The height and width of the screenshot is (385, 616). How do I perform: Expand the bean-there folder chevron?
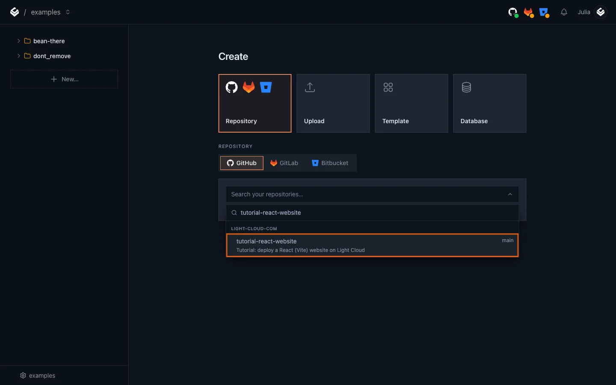coord(18,41)
